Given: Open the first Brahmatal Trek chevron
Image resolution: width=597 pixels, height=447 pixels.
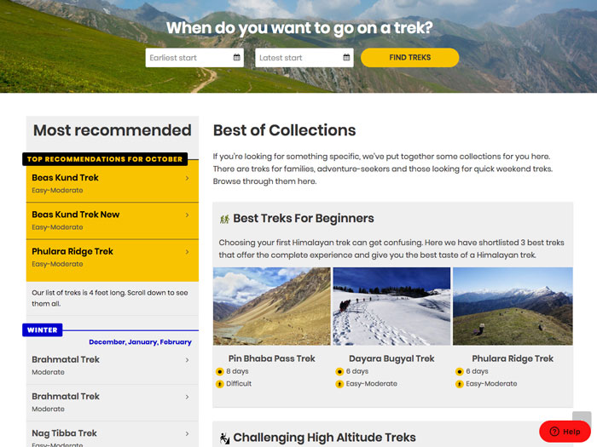Looking at the screenshot, I should pos(187,359).
